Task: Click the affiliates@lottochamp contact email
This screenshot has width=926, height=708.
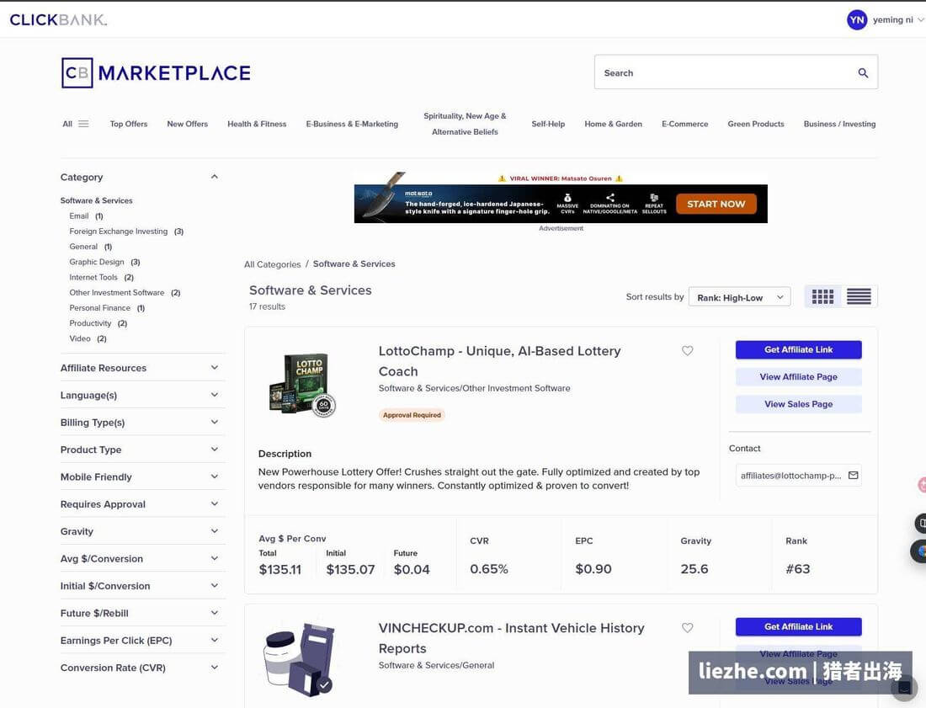Action: click(x=790, y=476)
